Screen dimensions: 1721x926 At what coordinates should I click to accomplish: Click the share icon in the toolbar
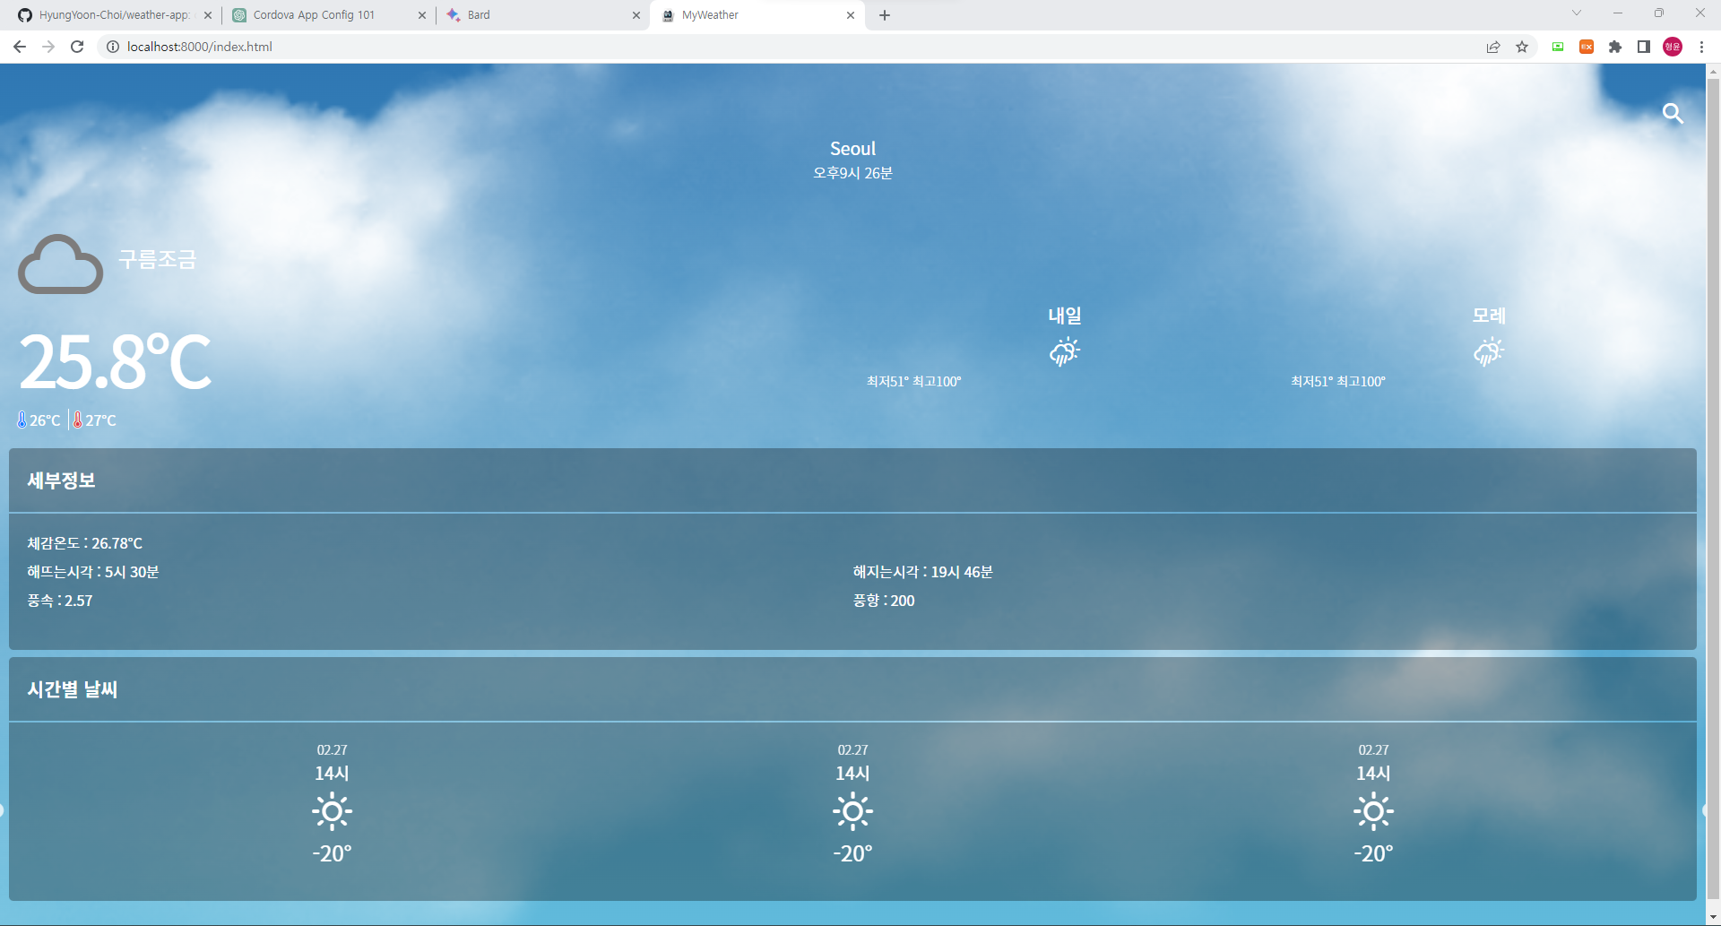1492,47
